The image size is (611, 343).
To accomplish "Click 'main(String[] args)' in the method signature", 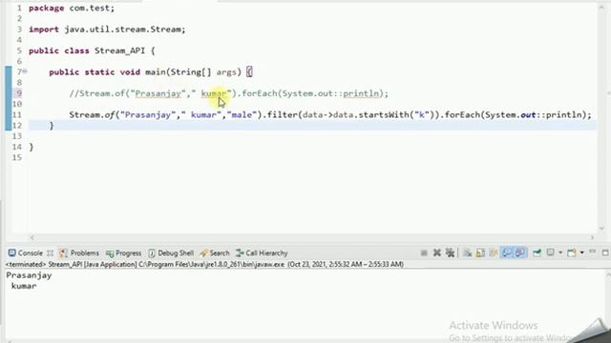I will coord(193,72).
